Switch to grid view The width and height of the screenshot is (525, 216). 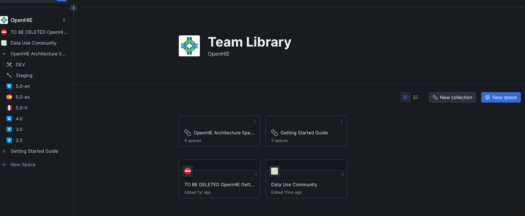coord(405,97)
